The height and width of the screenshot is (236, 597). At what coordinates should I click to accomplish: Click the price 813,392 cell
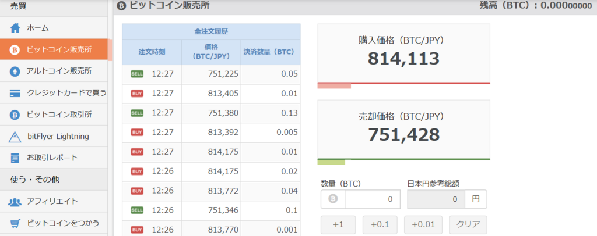click(211, 133)
